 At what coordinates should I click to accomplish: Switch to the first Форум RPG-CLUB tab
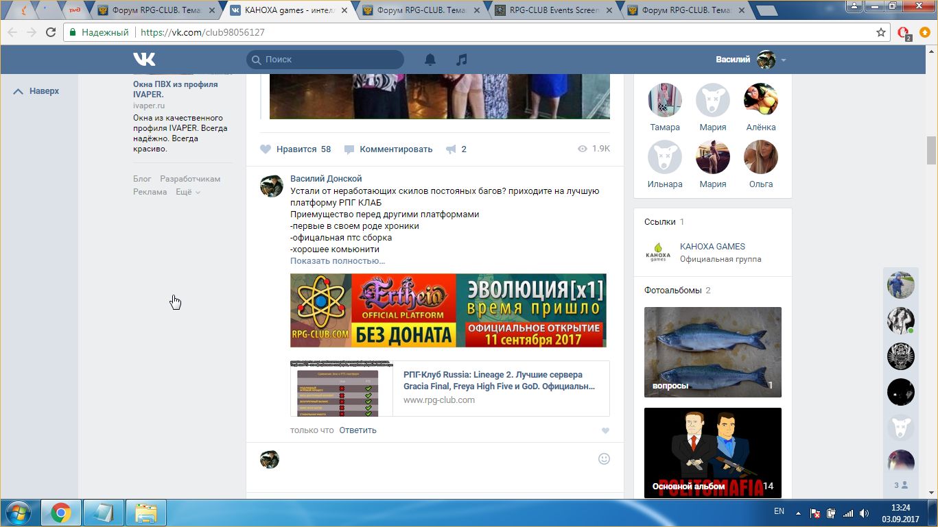[x=158, y=10]
